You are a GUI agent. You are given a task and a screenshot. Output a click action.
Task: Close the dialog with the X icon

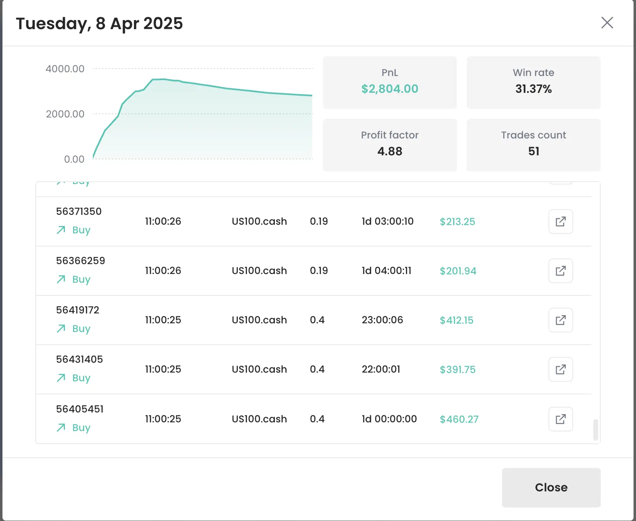607,23
